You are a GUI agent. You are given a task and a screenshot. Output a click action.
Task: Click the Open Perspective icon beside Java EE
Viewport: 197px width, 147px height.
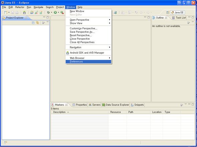(168, 13)
